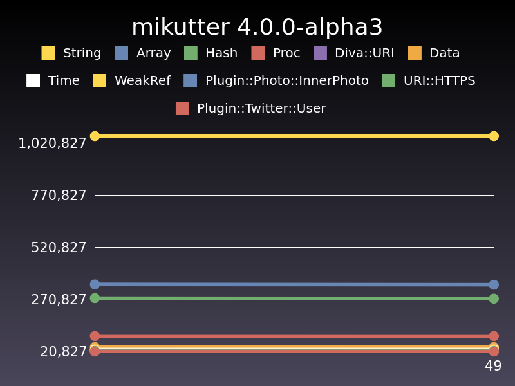Click the yellow String legend swatch
Screen dimensions: 515x386
[x=48, y=53]
